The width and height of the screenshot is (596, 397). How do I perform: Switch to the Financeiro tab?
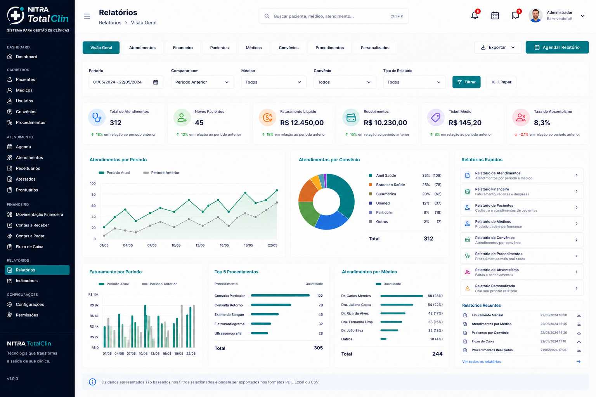(x=183, y=48)
